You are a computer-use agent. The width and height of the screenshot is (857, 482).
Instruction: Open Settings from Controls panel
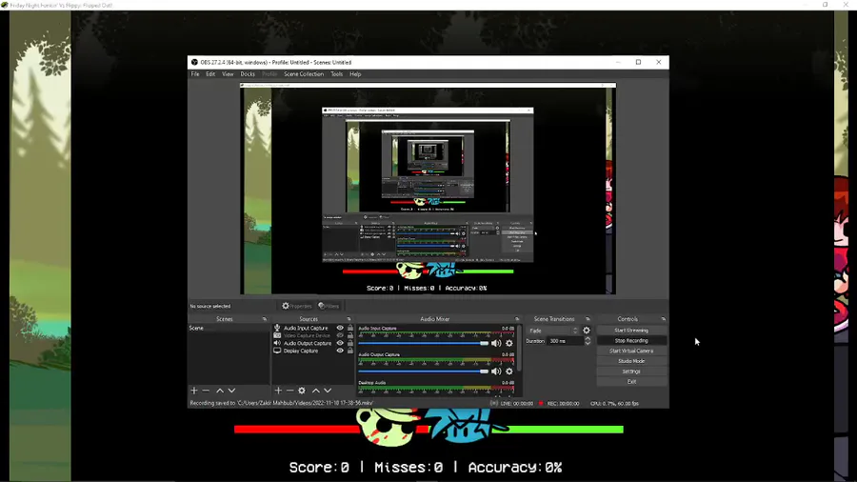coord(631,372)
